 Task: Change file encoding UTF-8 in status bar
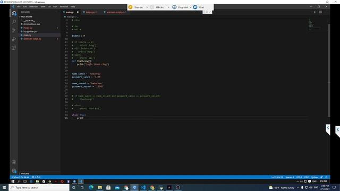click(299, 177)
